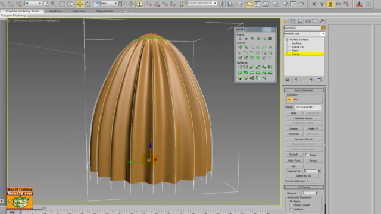Click the Rectangular Selection Region icon
The image size is (381, 214).
tap(62, 4)
